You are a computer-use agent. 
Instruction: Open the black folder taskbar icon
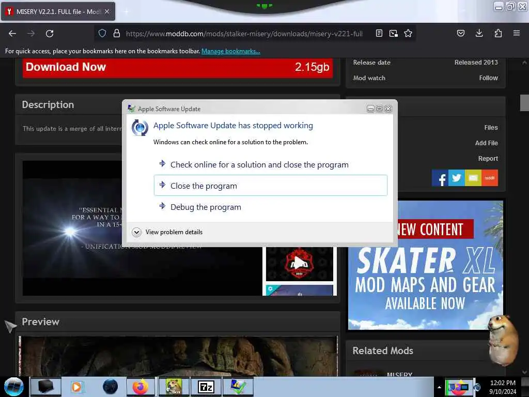(x=45, y=387)
